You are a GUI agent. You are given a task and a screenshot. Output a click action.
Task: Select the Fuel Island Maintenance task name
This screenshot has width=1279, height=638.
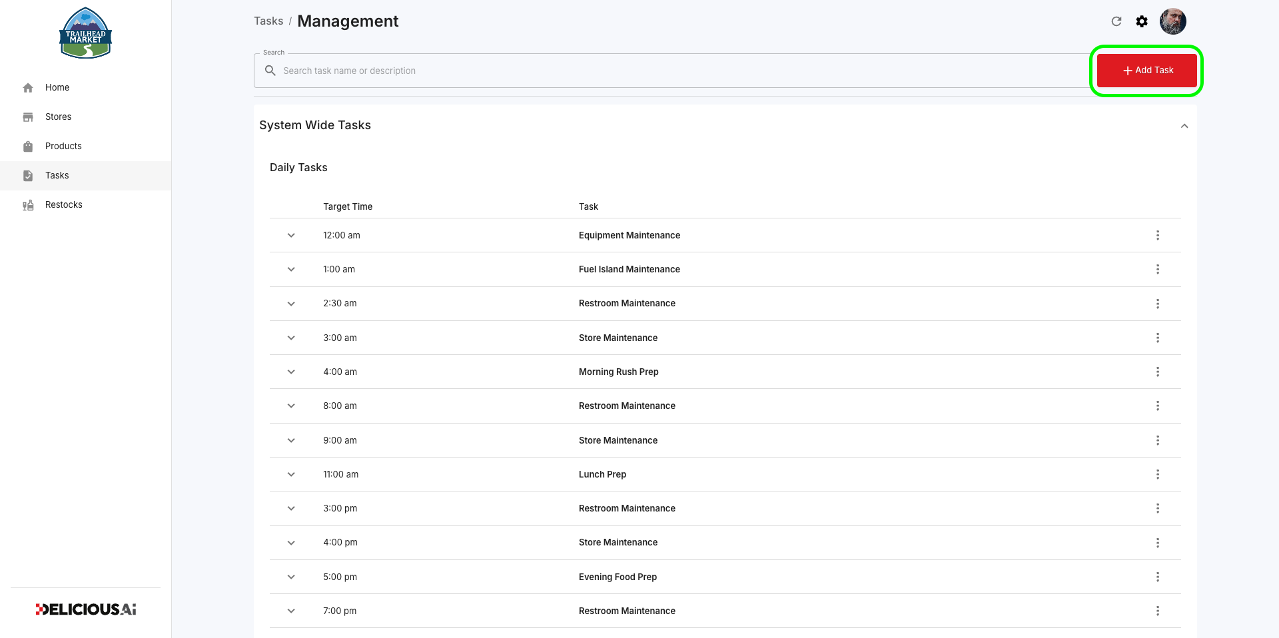pyautogui.click(x=630, y=269)
